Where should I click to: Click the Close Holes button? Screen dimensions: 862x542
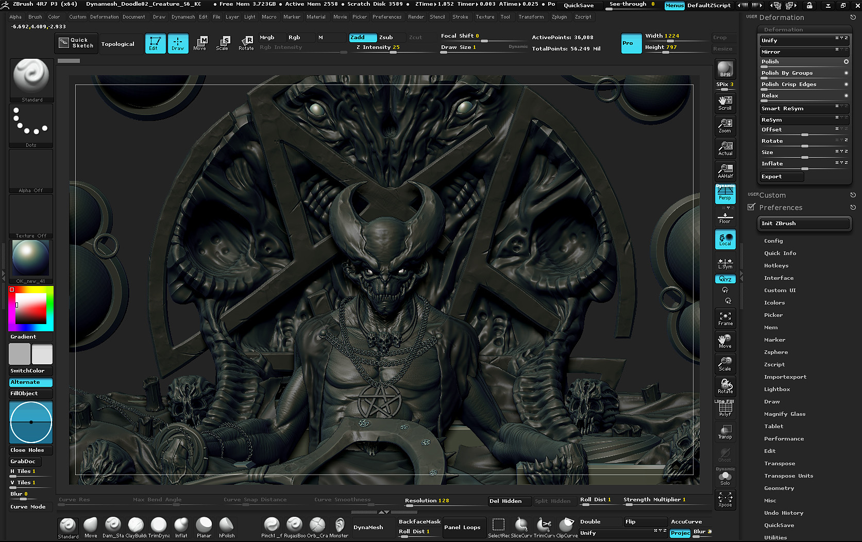31,450
